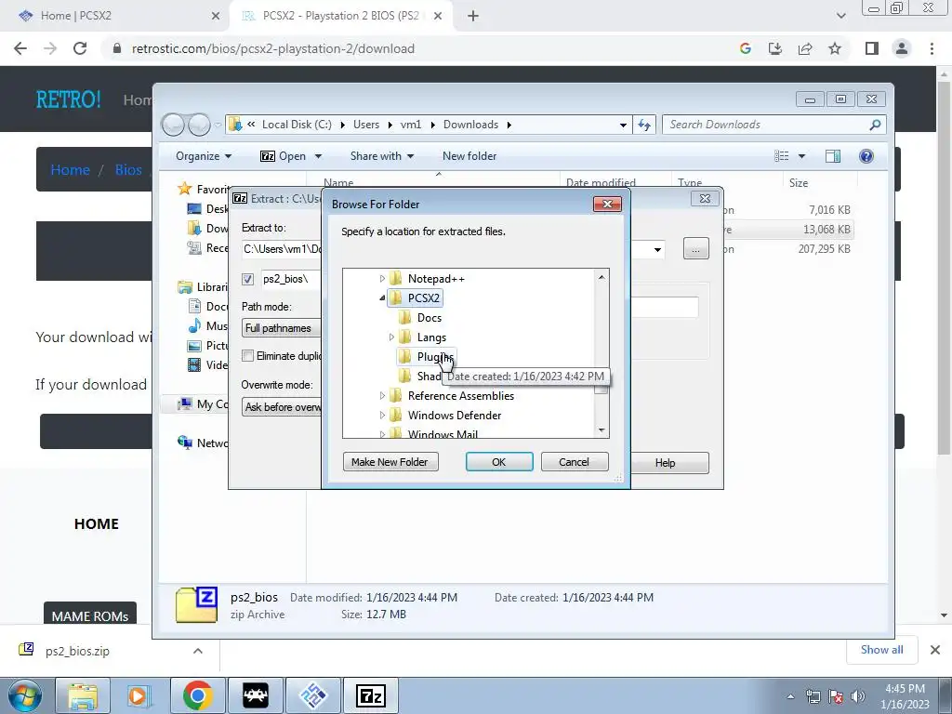Select the Docs folder under PCSX2

(x=429, y=318)
